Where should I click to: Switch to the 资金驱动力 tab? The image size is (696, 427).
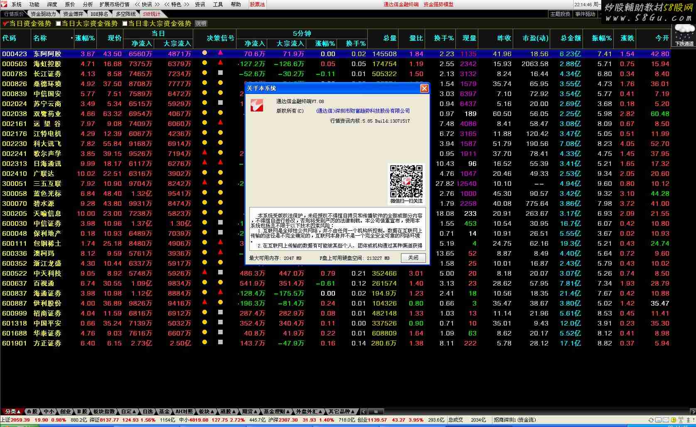43,14
